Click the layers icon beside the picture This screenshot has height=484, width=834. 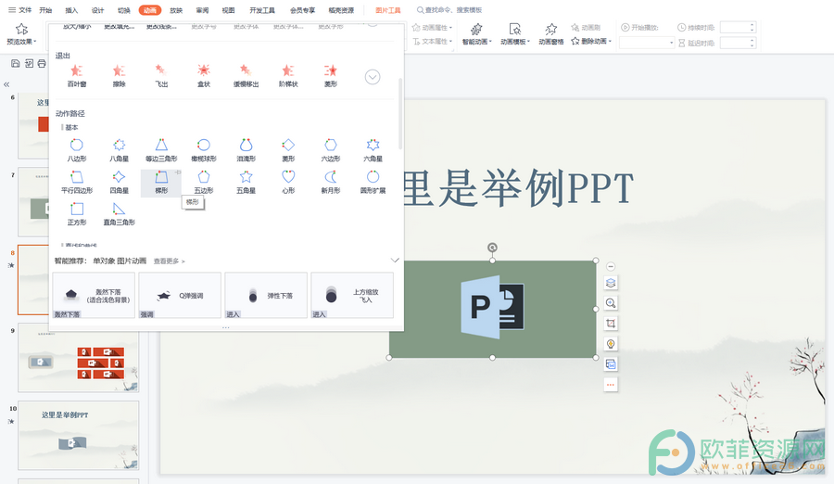coord(611,283)
